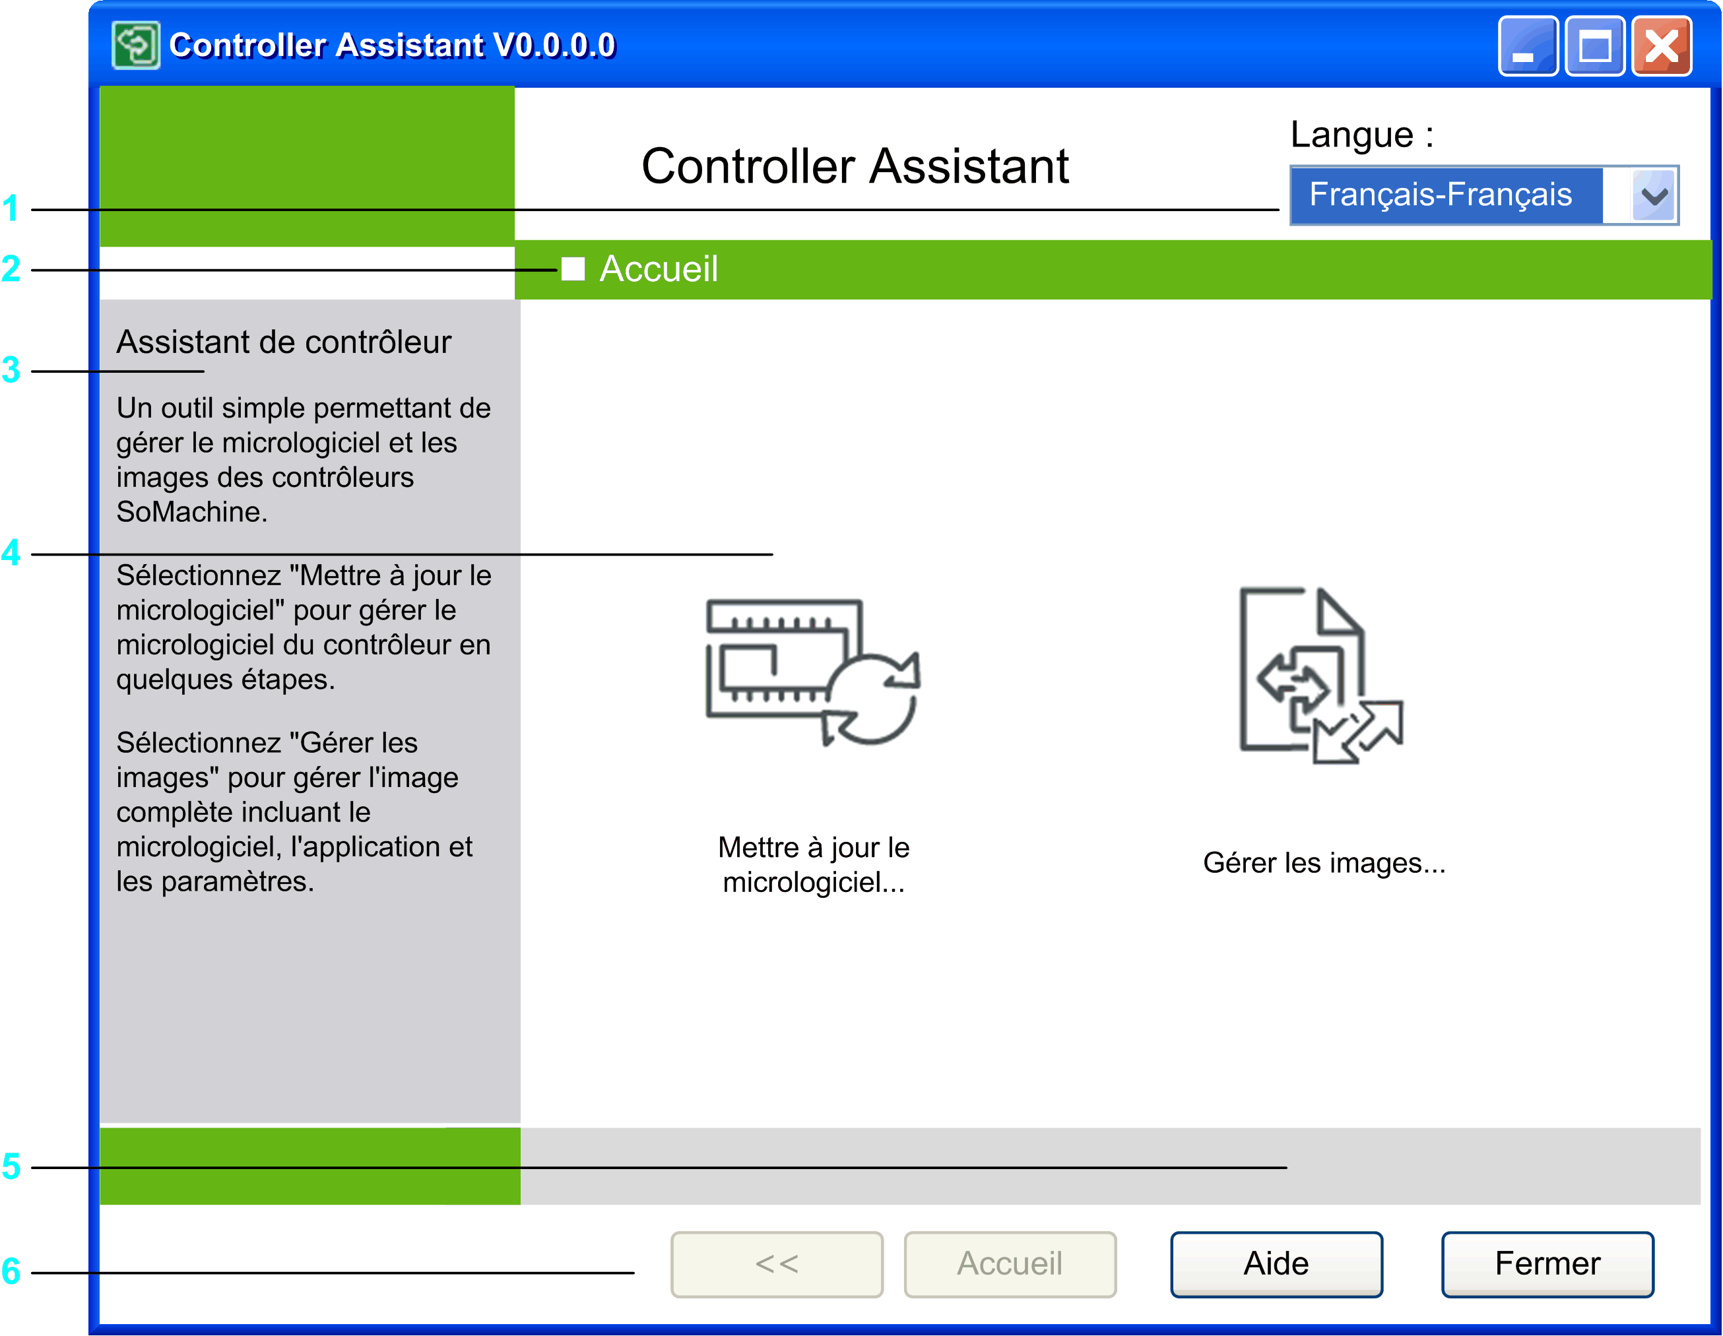Close the Controller Assistant window
Image resolution: width=1723 pixels, height=1336 pixels.
1662,46
